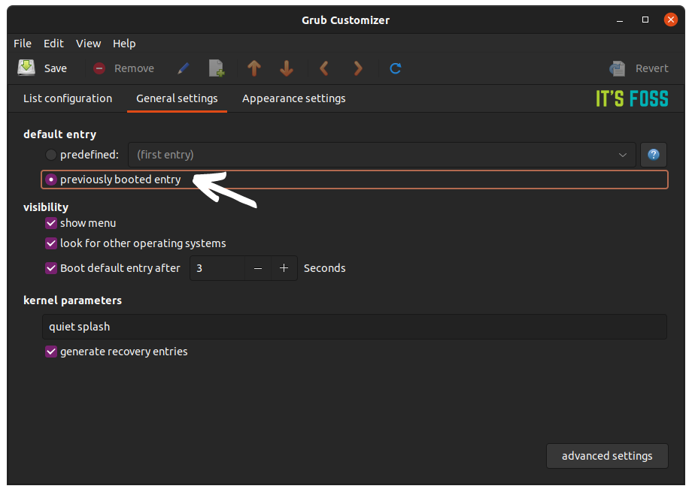The image size is (692, 492).
Task: Click the kernel parameters text field
Action: point(354,327)
